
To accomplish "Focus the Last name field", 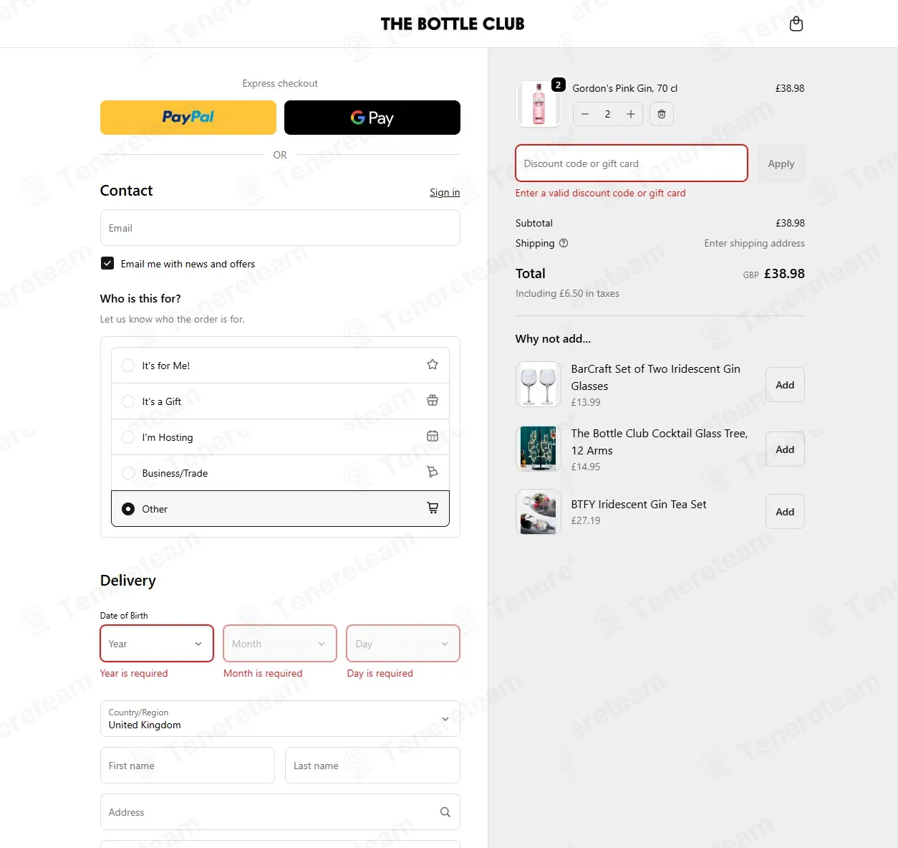I will pyautogui.click(x=372, y=766).
